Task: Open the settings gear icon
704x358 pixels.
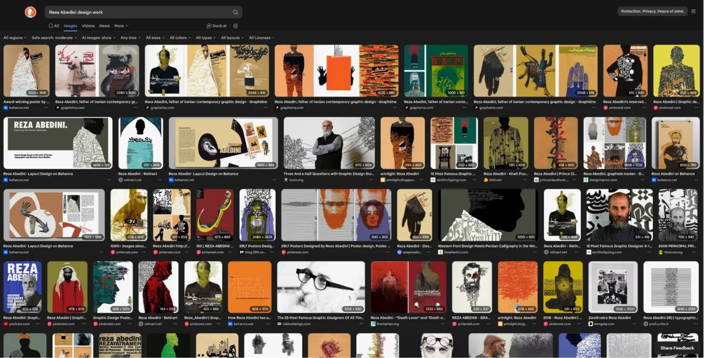Action: pyautogui.click(x=236, y=26)
